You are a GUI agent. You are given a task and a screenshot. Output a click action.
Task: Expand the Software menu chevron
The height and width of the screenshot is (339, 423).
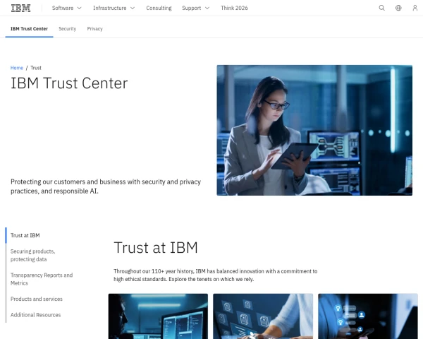point(79,8)
